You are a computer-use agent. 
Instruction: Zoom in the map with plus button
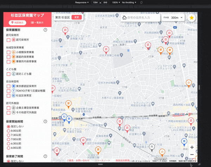[x=192, y=147]
